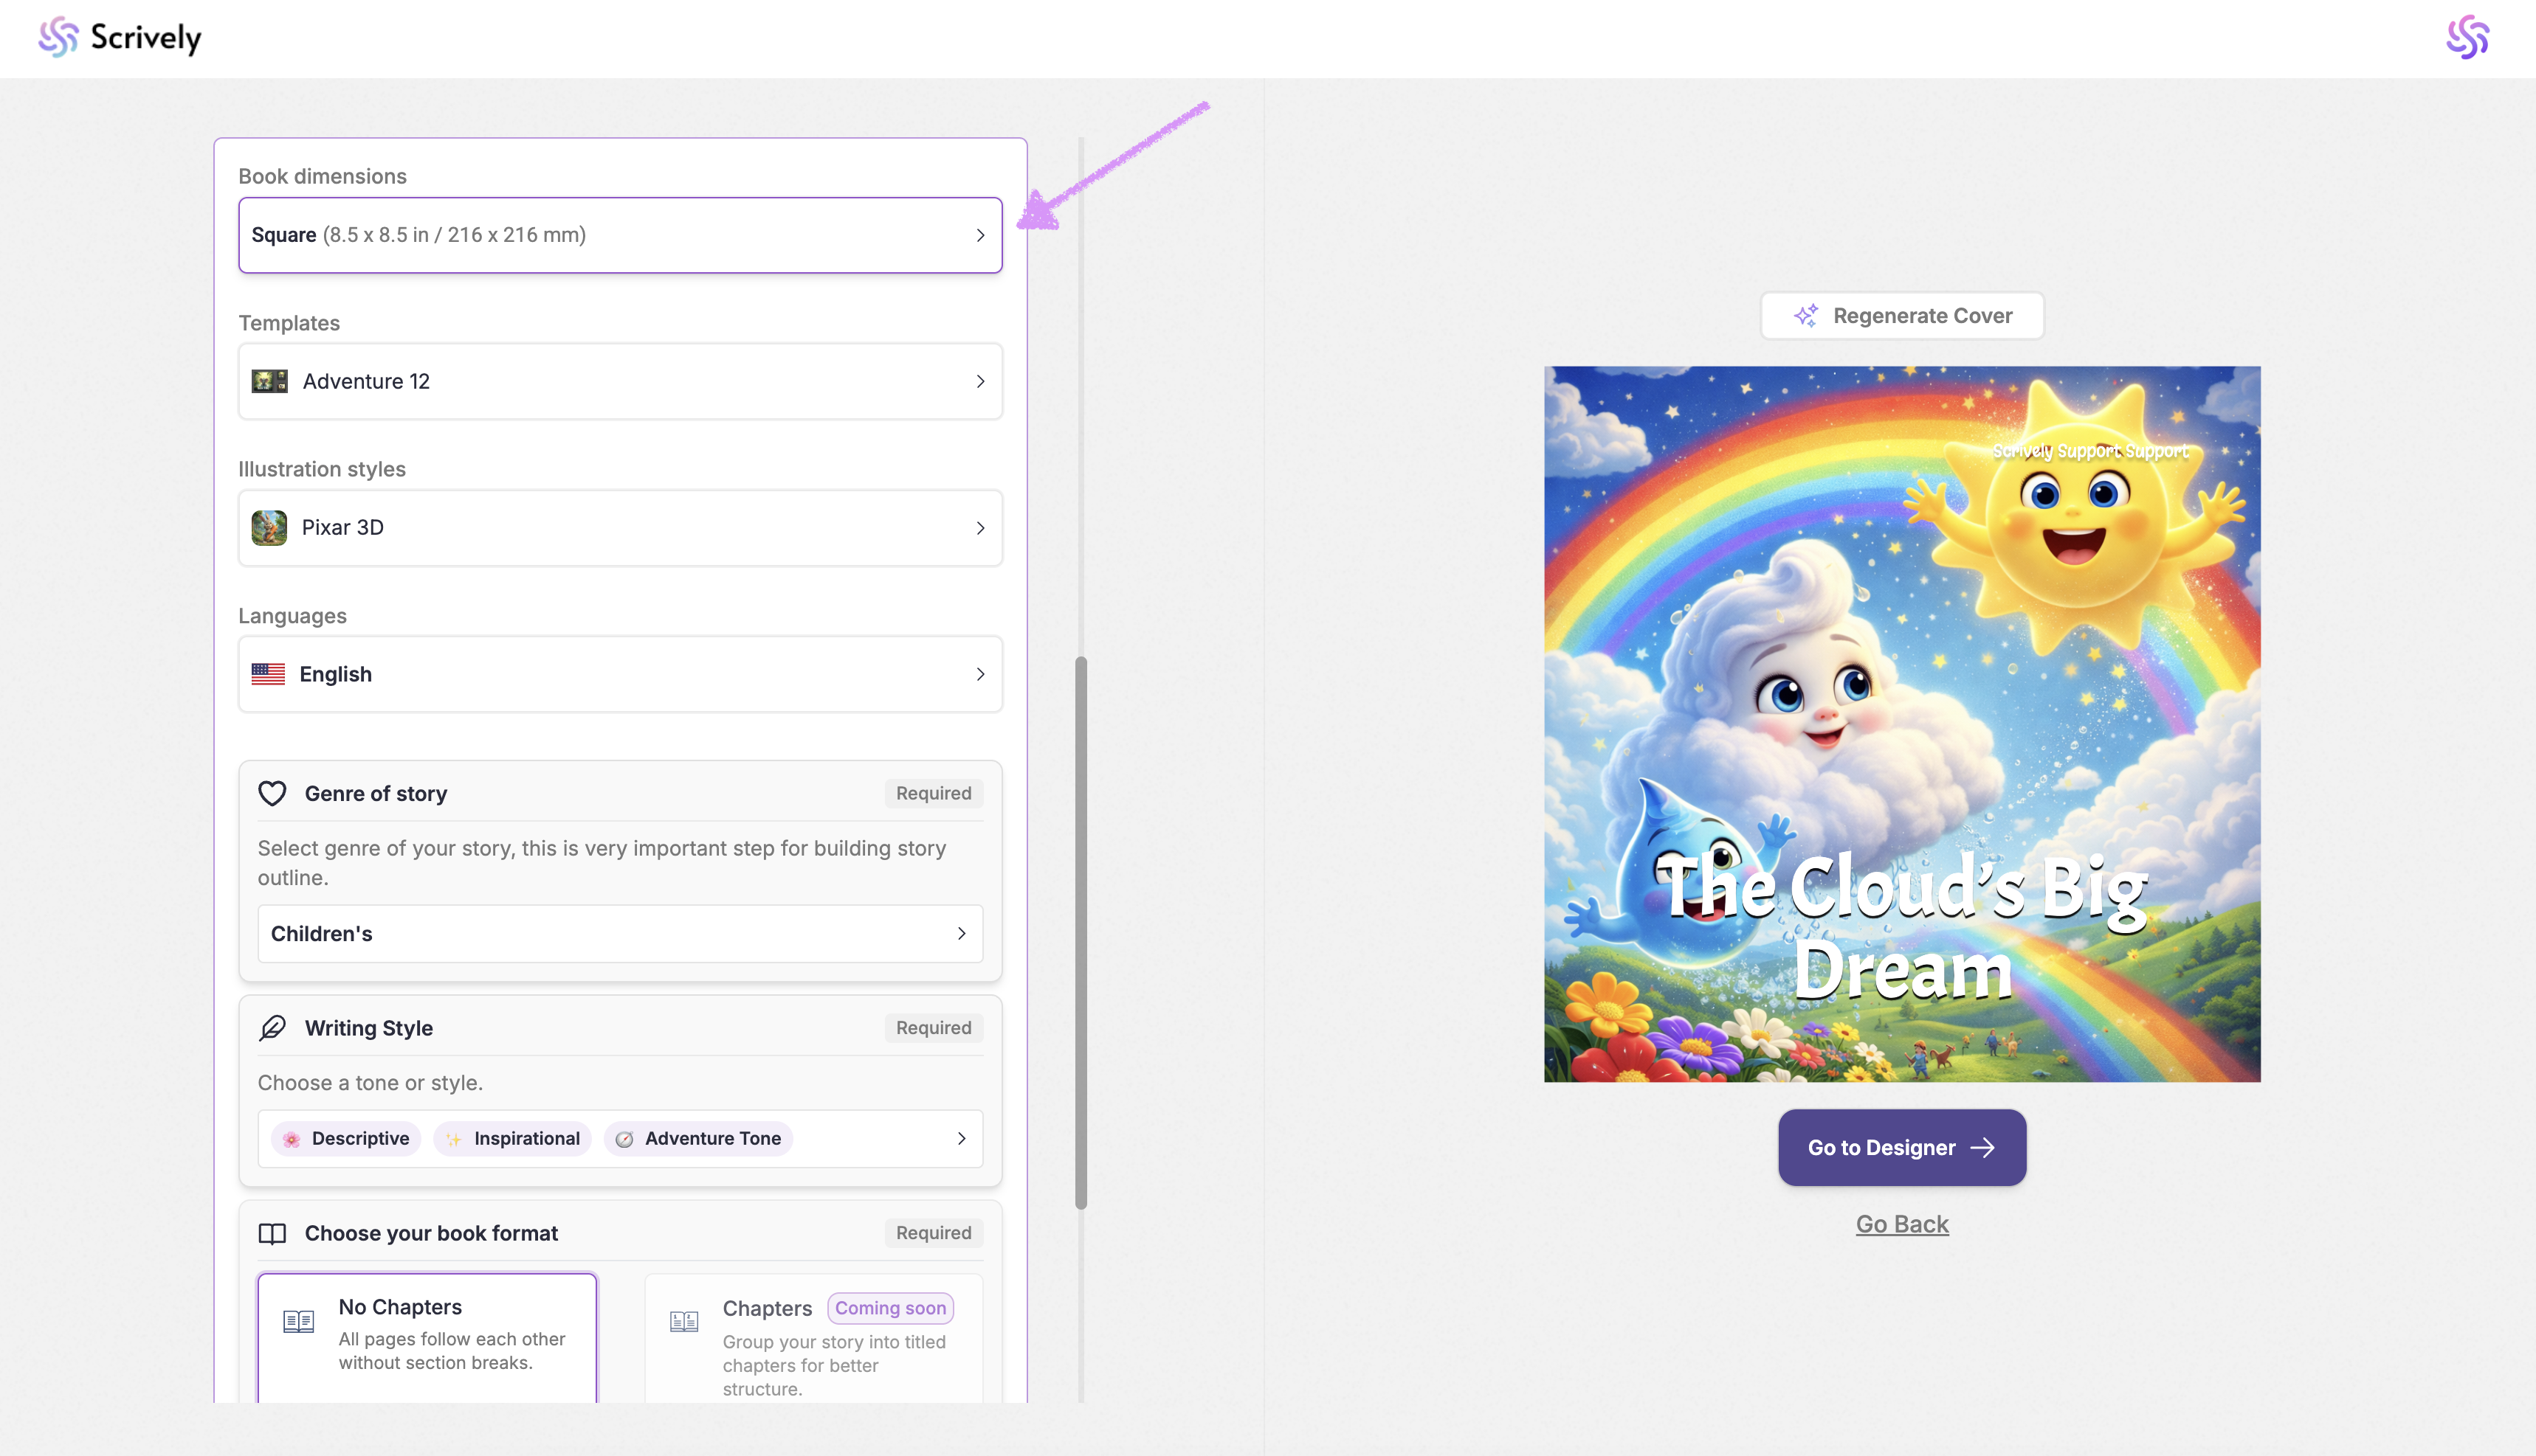The width and height of the screenshot is (2536, 1456).
Task: Click the Pixar 3D style thumbnail icon
Action: tap(269, 527)
